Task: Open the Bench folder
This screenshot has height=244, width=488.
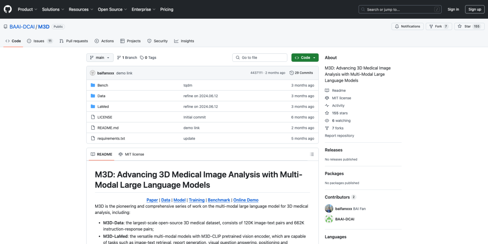Action: click(102, 85)
